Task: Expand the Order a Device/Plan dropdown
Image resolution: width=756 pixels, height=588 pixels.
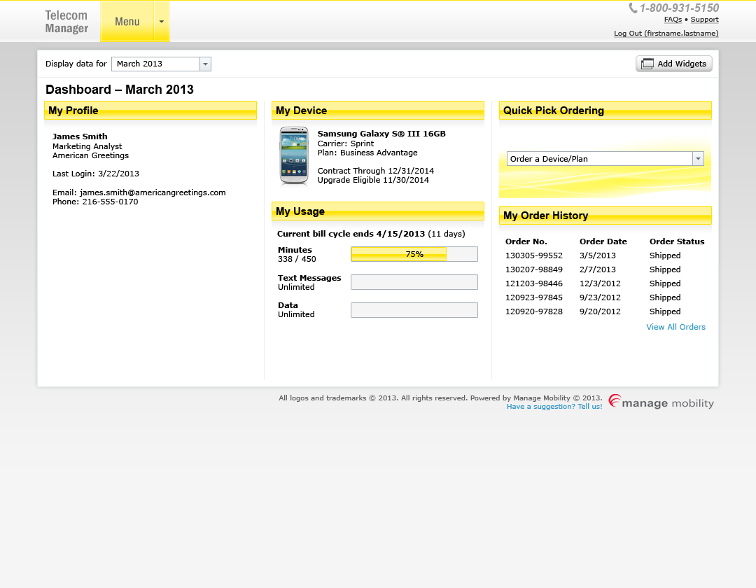Action: click(x=697, y=159)
